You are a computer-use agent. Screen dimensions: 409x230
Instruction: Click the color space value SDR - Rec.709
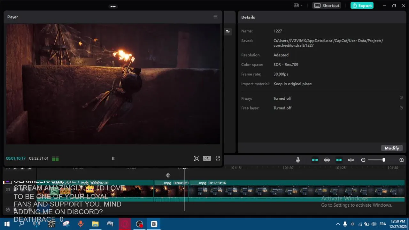pyautogui.click(x=286, y=65)
